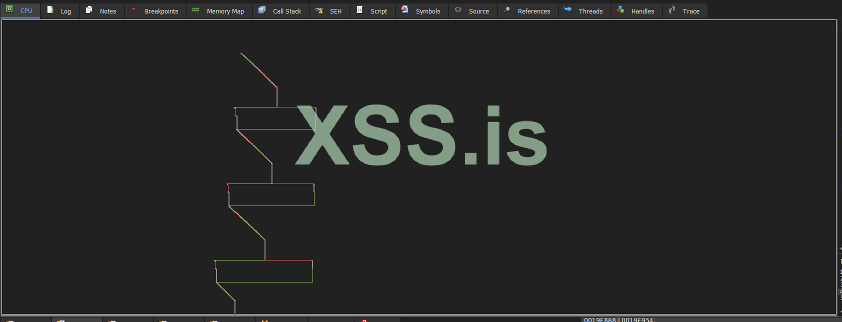Click the red dot Breakpoints icon
Image resolution: width=842 pixels, height=322 pixels.
coord(133,9)
